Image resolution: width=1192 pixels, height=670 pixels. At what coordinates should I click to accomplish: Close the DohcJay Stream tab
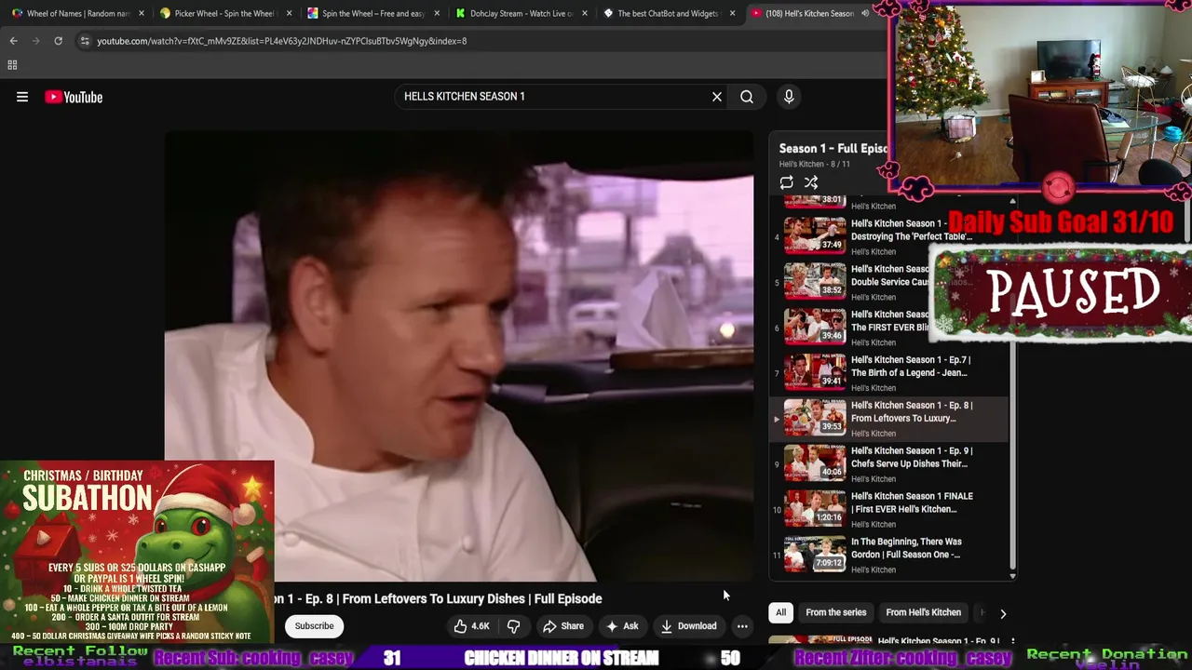(x=585, y=13)
